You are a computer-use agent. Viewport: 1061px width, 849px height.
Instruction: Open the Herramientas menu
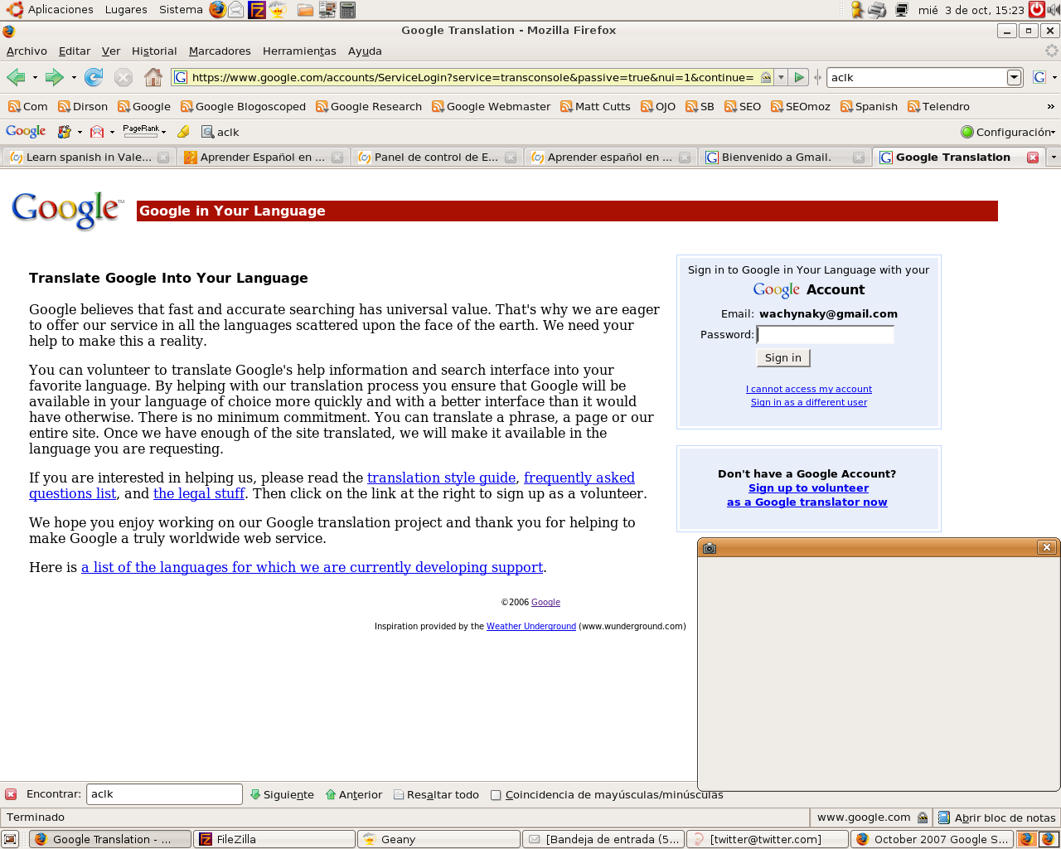click(x=299, y=51)
